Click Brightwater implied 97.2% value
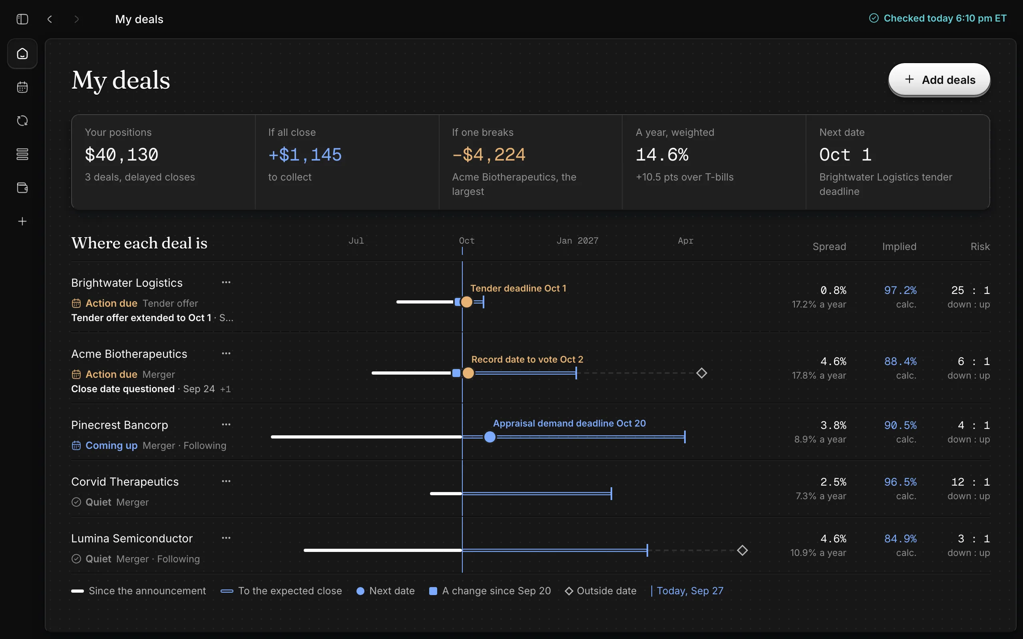The width and height of the screenshot is (1023, 639). [900, 290]
